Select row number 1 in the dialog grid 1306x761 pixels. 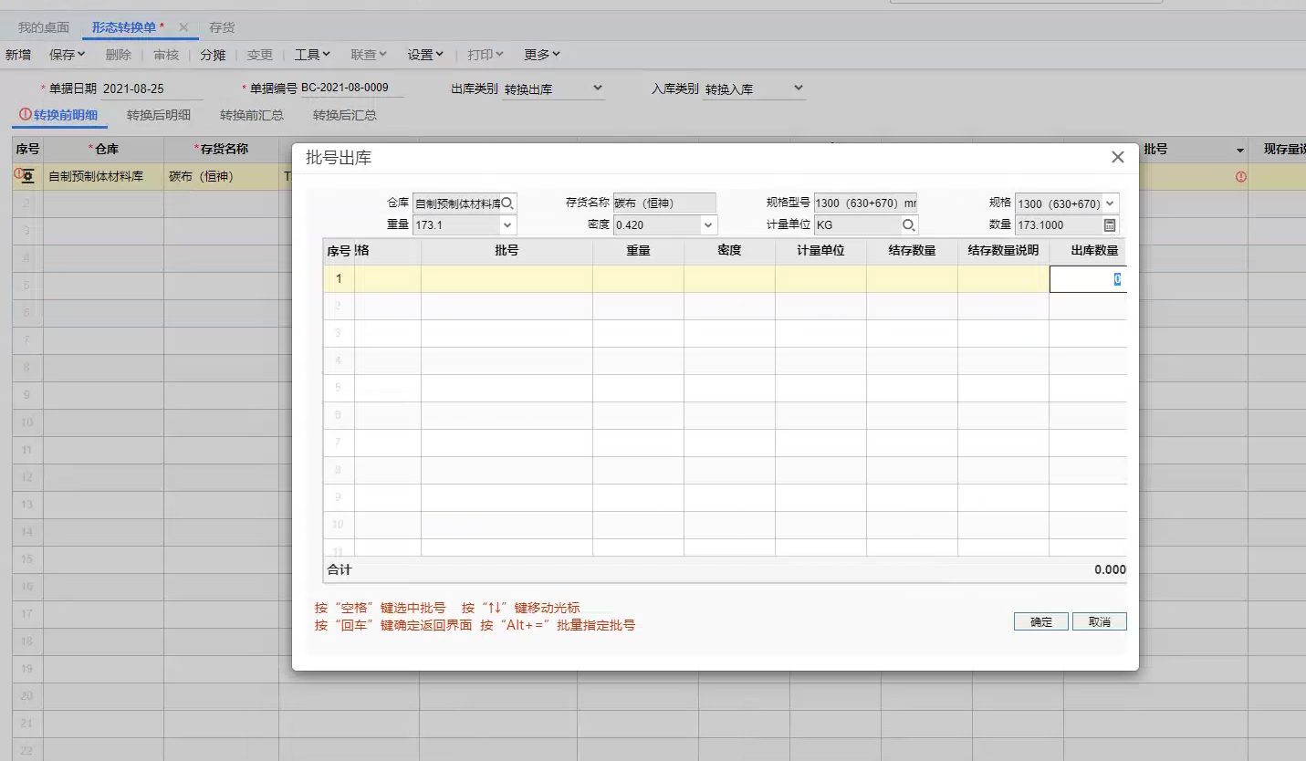(339, 279)
